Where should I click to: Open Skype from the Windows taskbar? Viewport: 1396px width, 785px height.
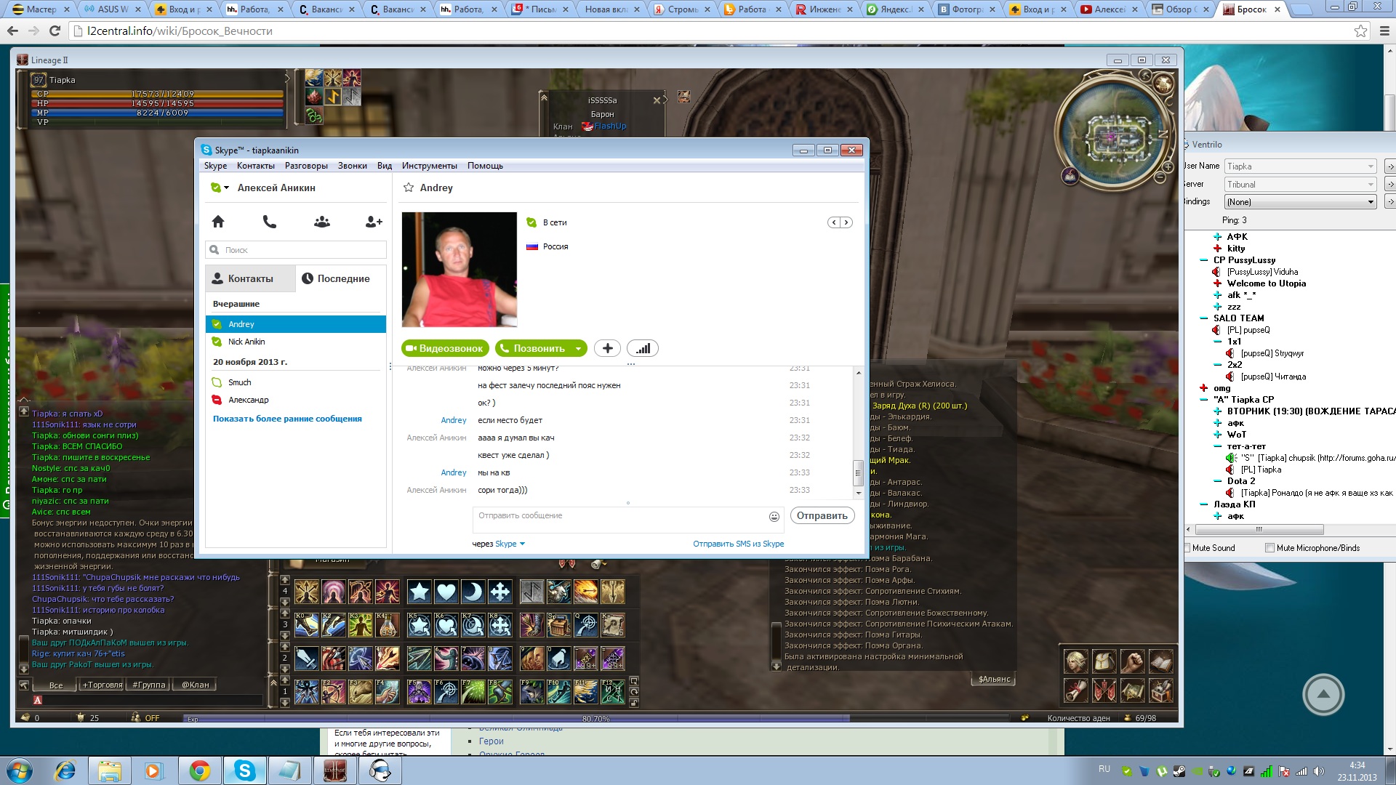pyautogui.click(x=244, y=770)
